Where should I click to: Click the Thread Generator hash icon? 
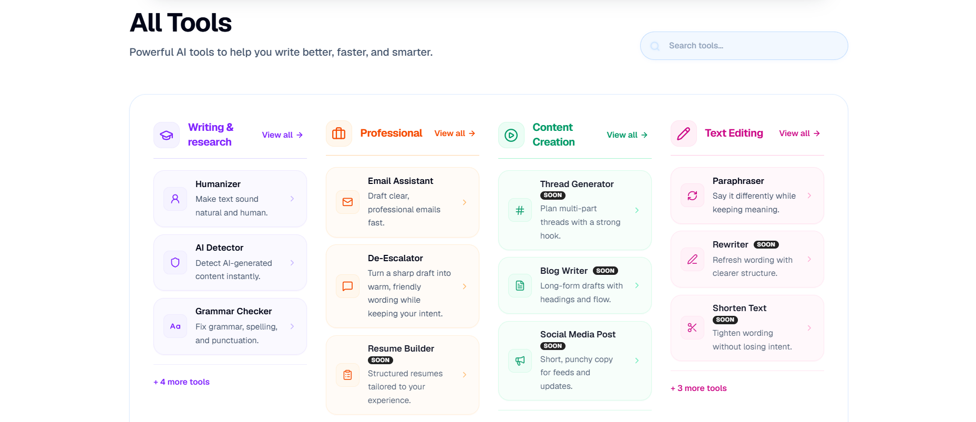[520, 210]
